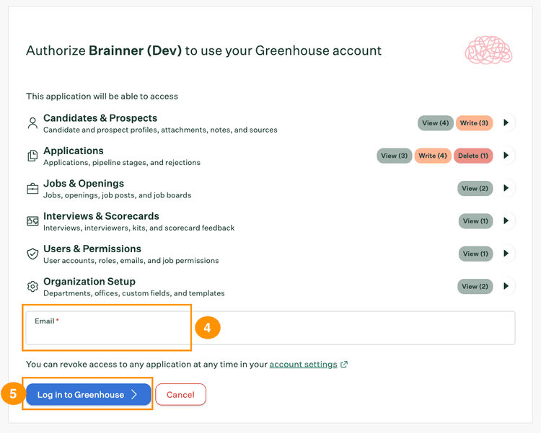Click the Interviews & Scorecards heading

tap(101, 216)
